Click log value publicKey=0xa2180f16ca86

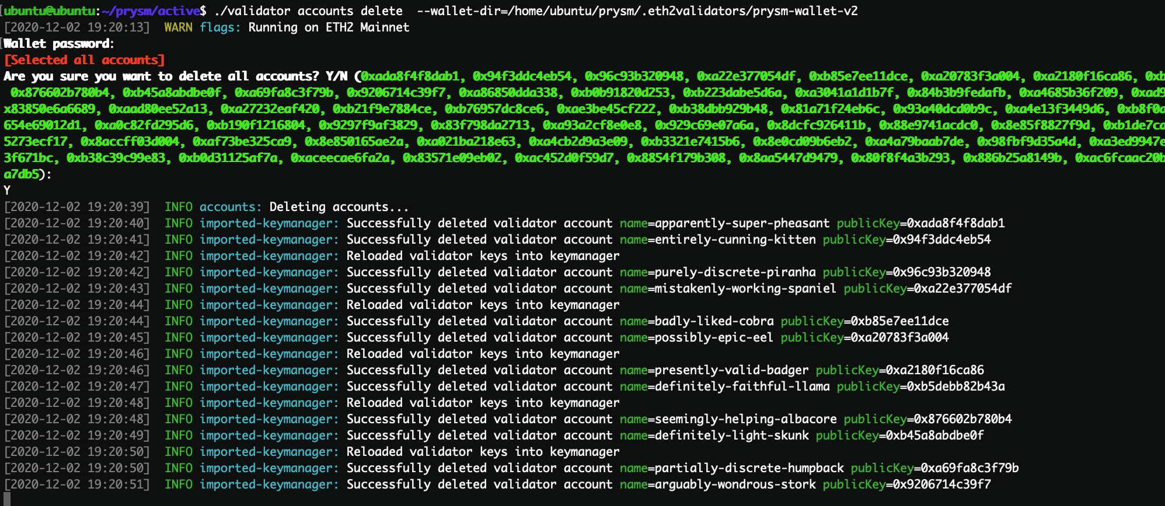coord(899,370)
